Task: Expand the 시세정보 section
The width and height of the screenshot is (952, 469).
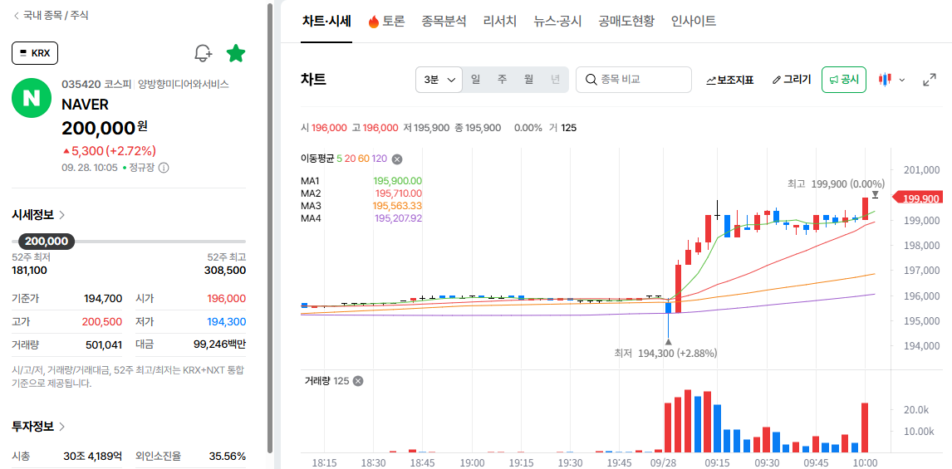Action: tap(39, 214)
